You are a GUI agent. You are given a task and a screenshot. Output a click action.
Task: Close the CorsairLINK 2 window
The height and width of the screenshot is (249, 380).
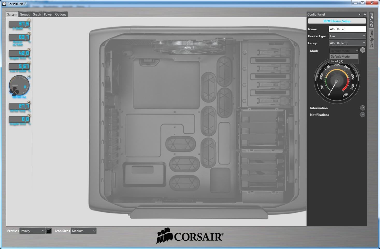(x=372, y=3)
